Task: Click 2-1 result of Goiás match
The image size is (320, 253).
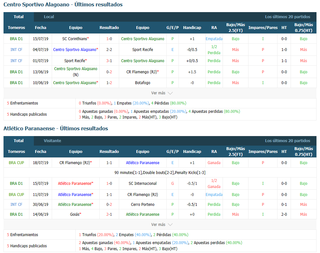Action: [x=109, y=214]
